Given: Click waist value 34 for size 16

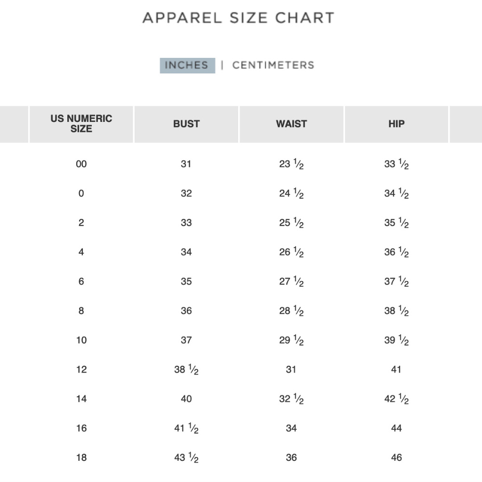Looking at the screenshot, I should click(292, 428).
